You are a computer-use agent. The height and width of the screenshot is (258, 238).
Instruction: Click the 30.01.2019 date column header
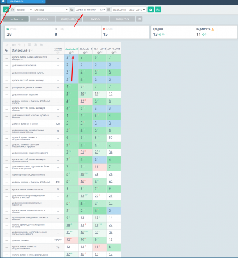pos(71,49)
